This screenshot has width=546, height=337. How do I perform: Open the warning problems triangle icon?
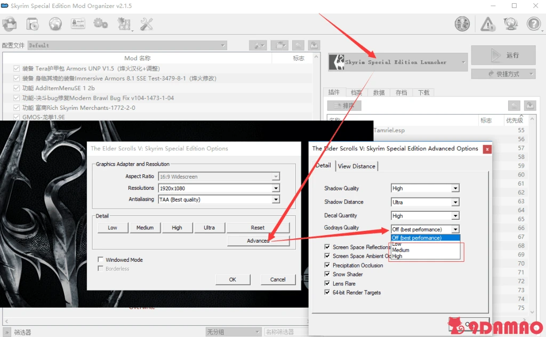pos(487,24)
